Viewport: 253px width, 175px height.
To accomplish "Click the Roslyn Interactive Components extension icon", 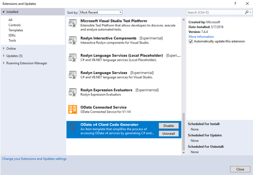I will (x=73, y=40).
